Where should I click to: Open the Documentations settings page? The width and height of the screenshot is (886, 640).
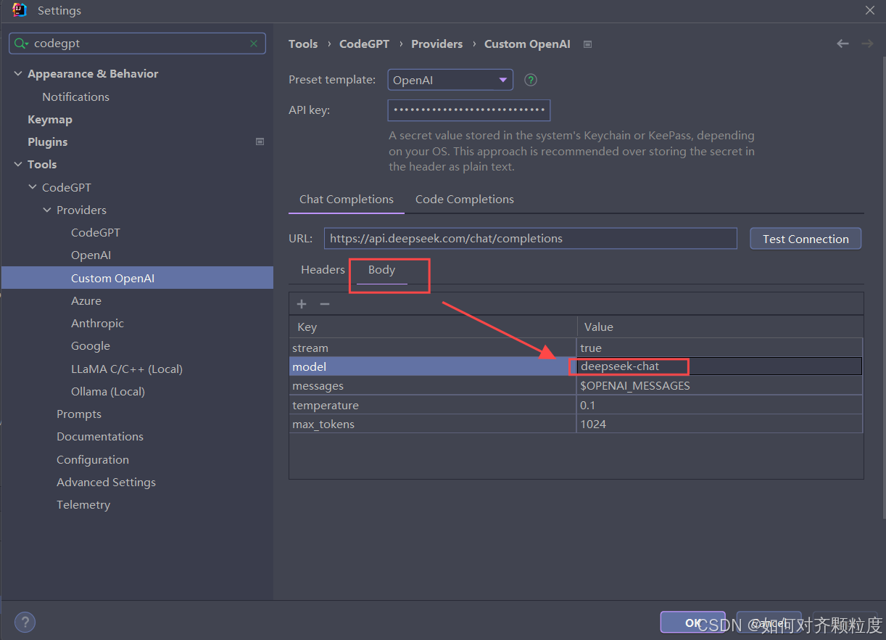point(100,436)
